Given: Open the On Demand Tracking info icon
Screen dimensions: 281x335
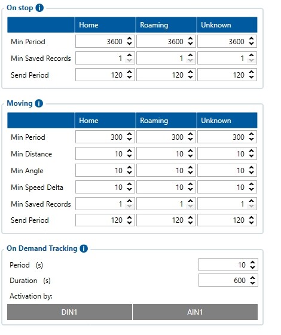Looking at the screenshot, I should click(84, 248).
